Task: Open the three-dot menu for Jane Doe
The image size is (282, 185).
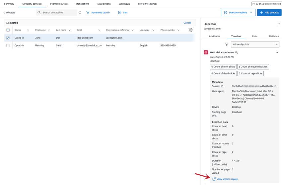Action: pos(278,24)
